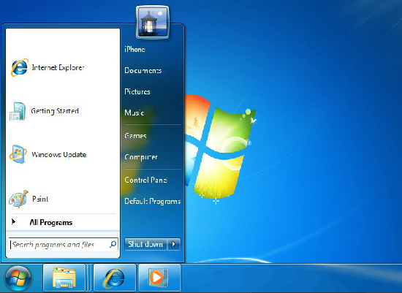
Task: Open the iPhone user folder
Action: (x=135, y=49)
